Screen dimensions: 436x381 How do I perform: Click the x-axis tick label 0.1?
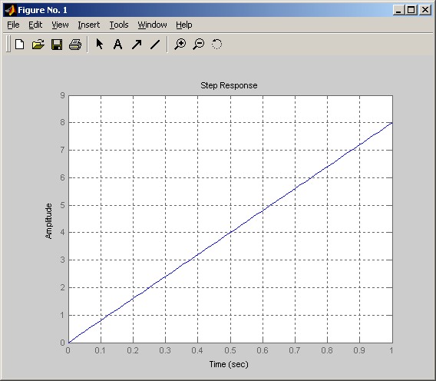100,350
